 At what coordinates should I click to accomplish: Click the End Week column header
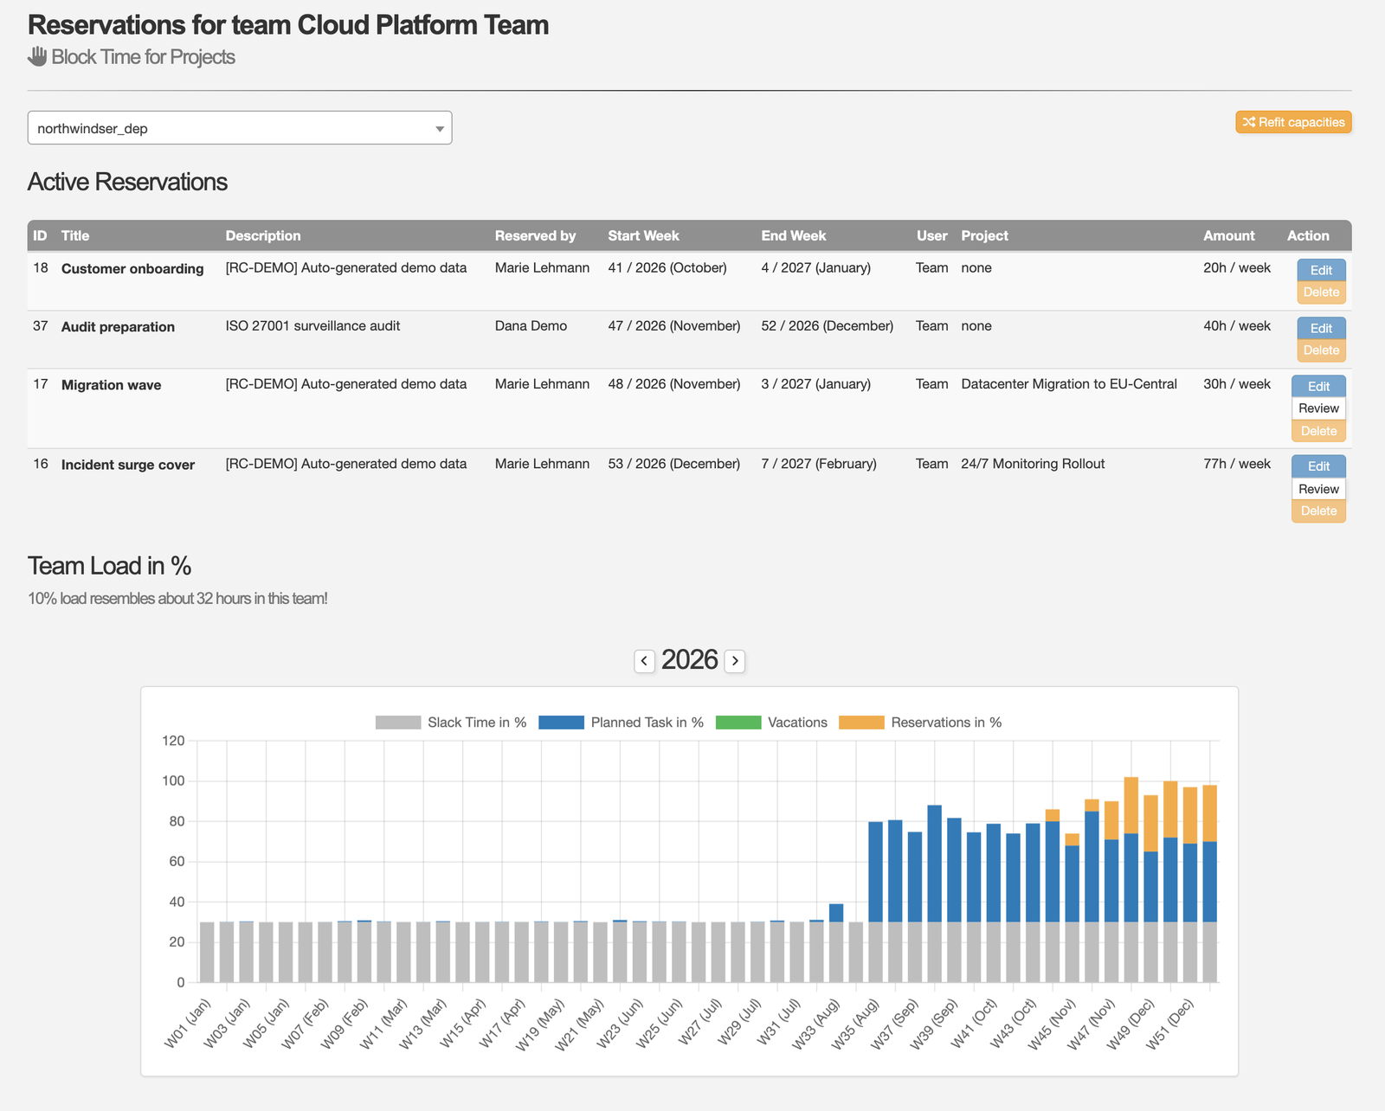coord(794,235)
